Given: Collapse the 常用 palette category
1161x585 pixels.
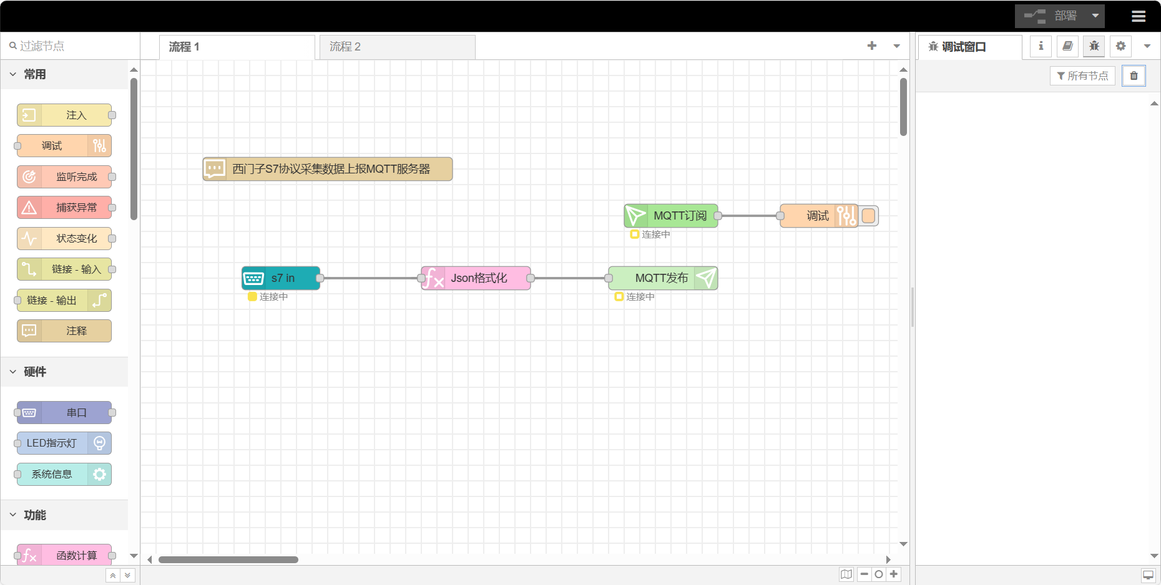Looking at the screenshot, I should click(13, 74).
